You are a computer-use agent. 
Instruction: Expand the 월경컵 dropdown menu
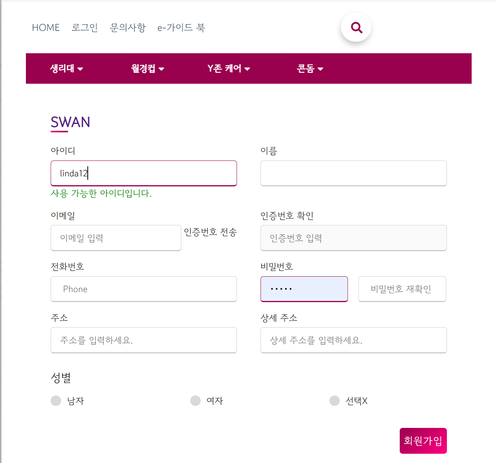point(148,69)
